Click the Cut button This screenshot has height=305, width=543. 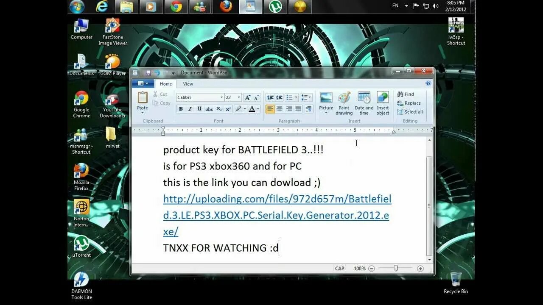(160, 94)
